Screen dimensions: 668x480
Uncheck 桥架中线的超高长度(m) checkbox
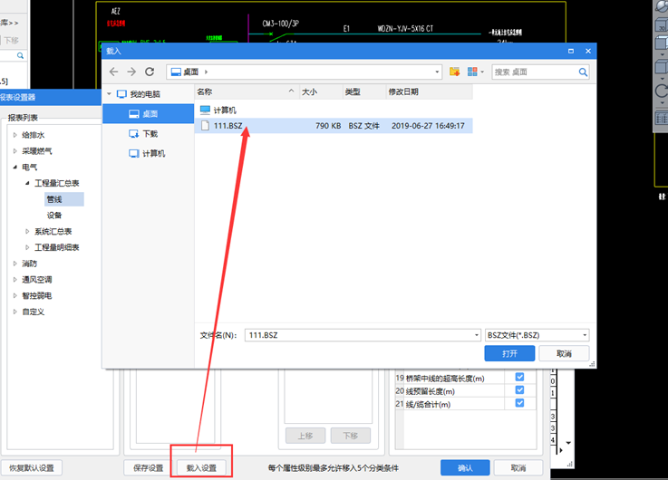(x=519, y=377)
